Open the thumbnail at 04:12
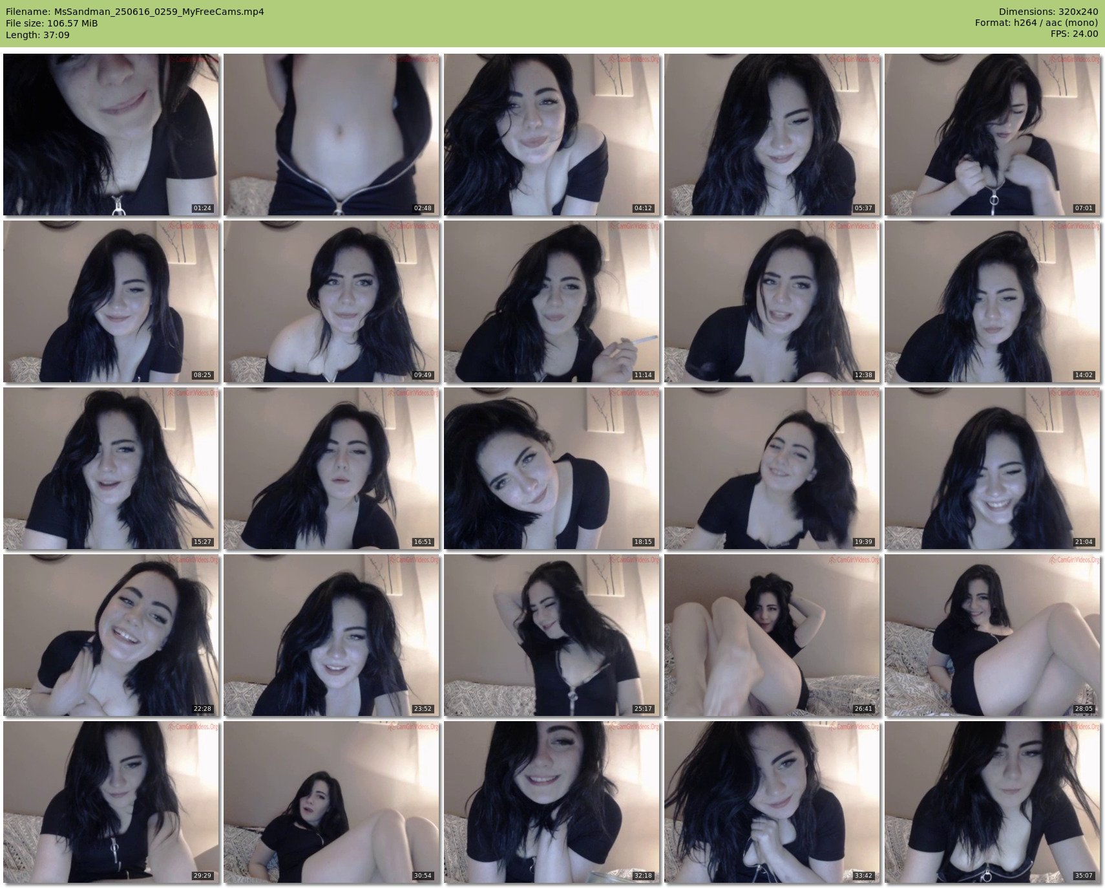The image size is (1105, 888). tap(551, 135)
